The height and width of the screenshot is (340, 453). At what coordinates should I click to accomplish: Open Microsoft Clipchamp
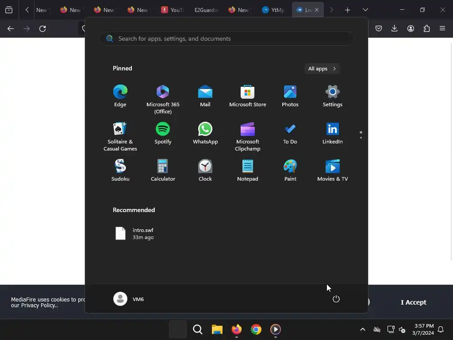point(248,137)
